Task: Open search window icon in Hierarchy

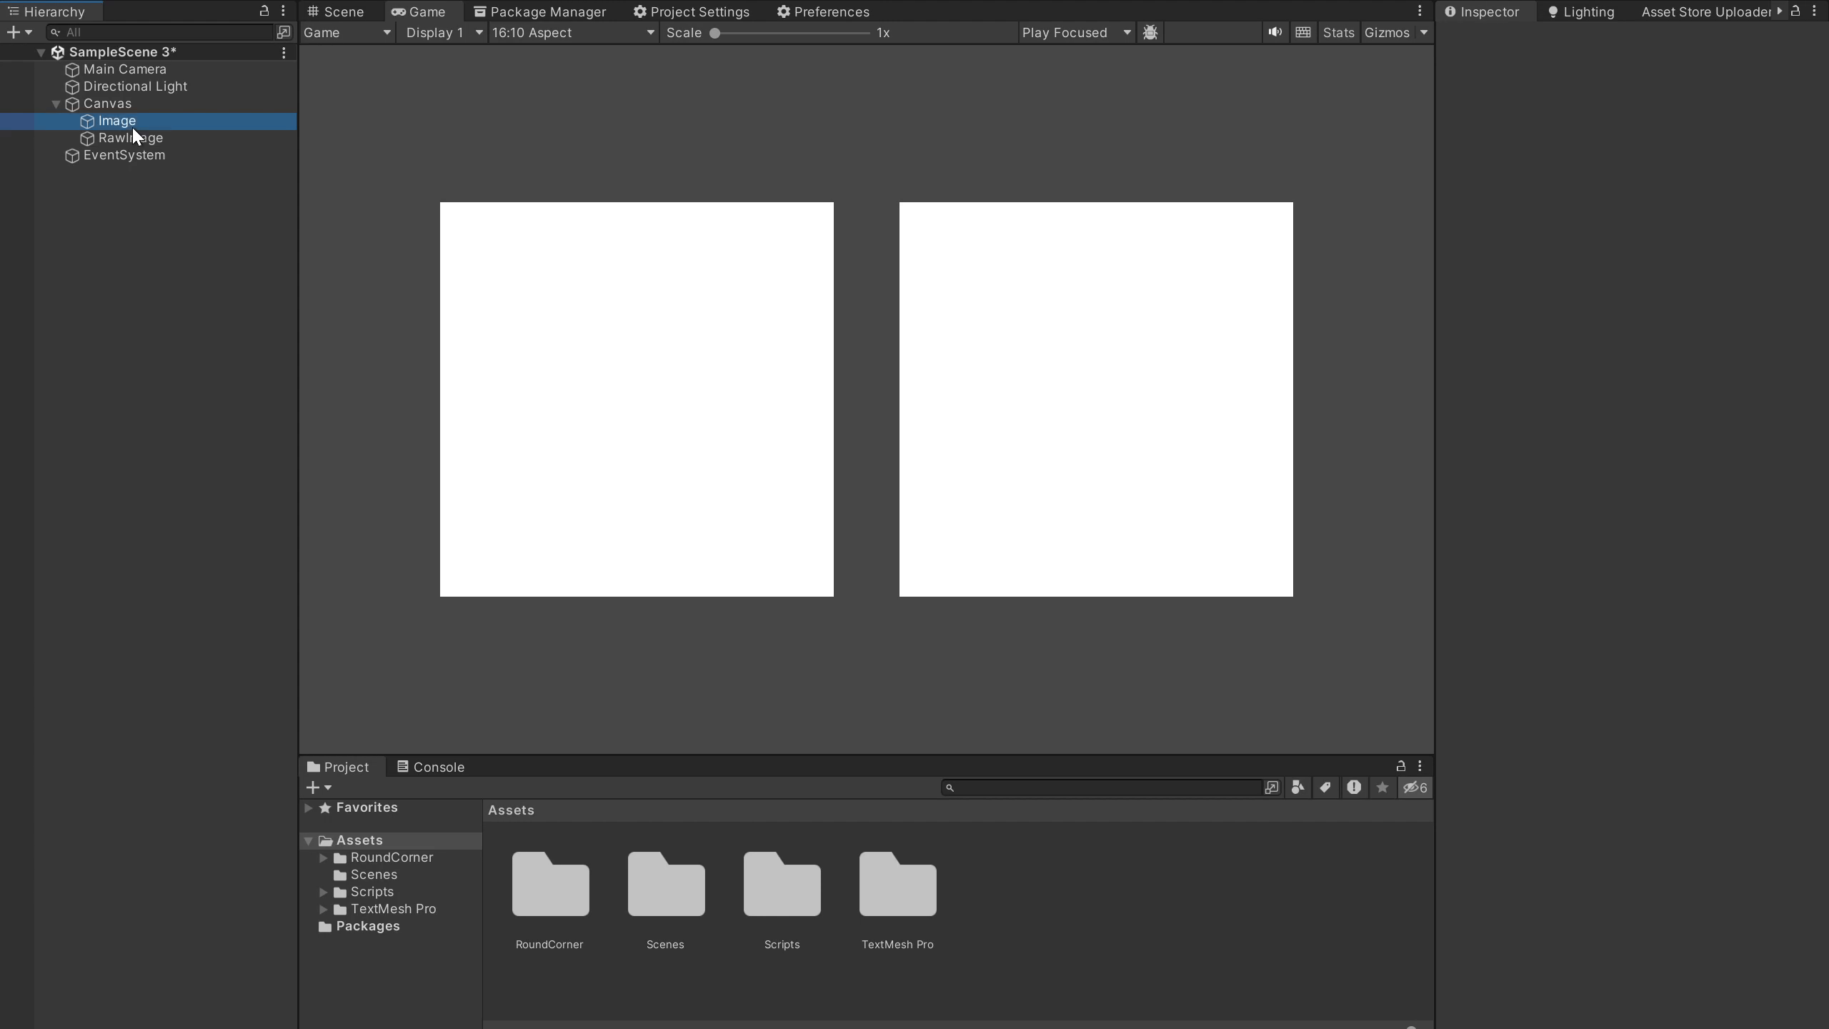Action: 284,32
